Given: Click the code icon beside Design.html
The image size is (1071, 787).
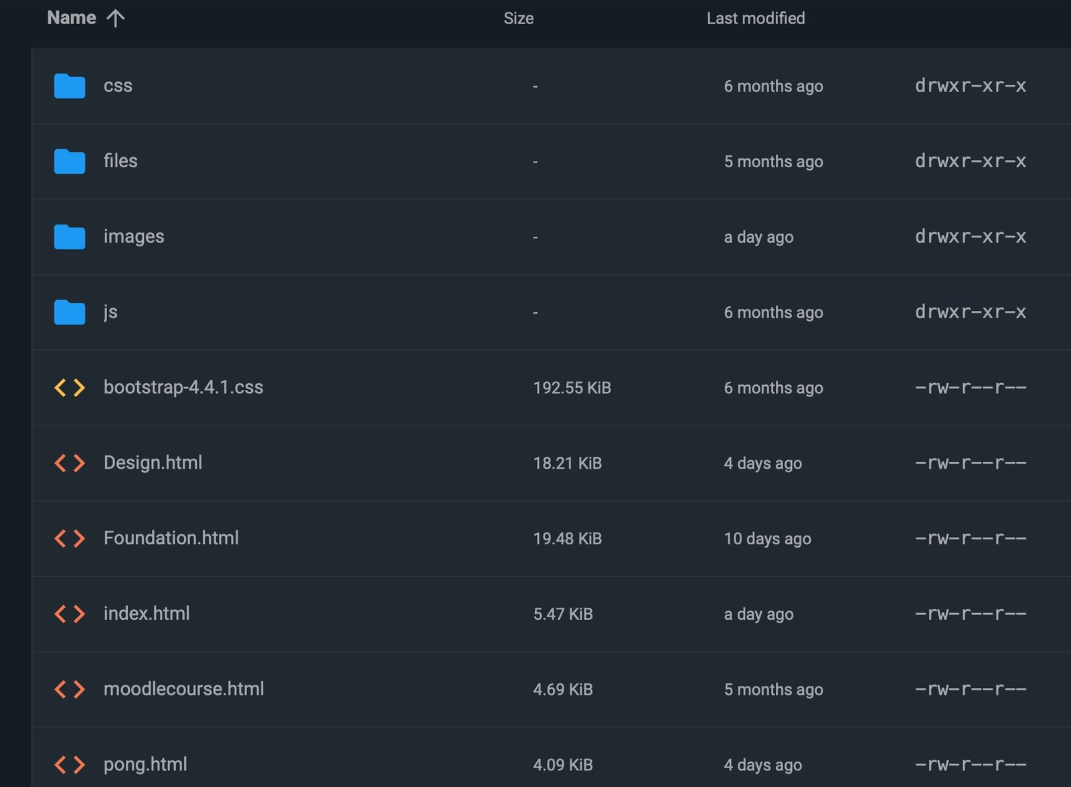Looking at the screenshot, I should [69, 463].
